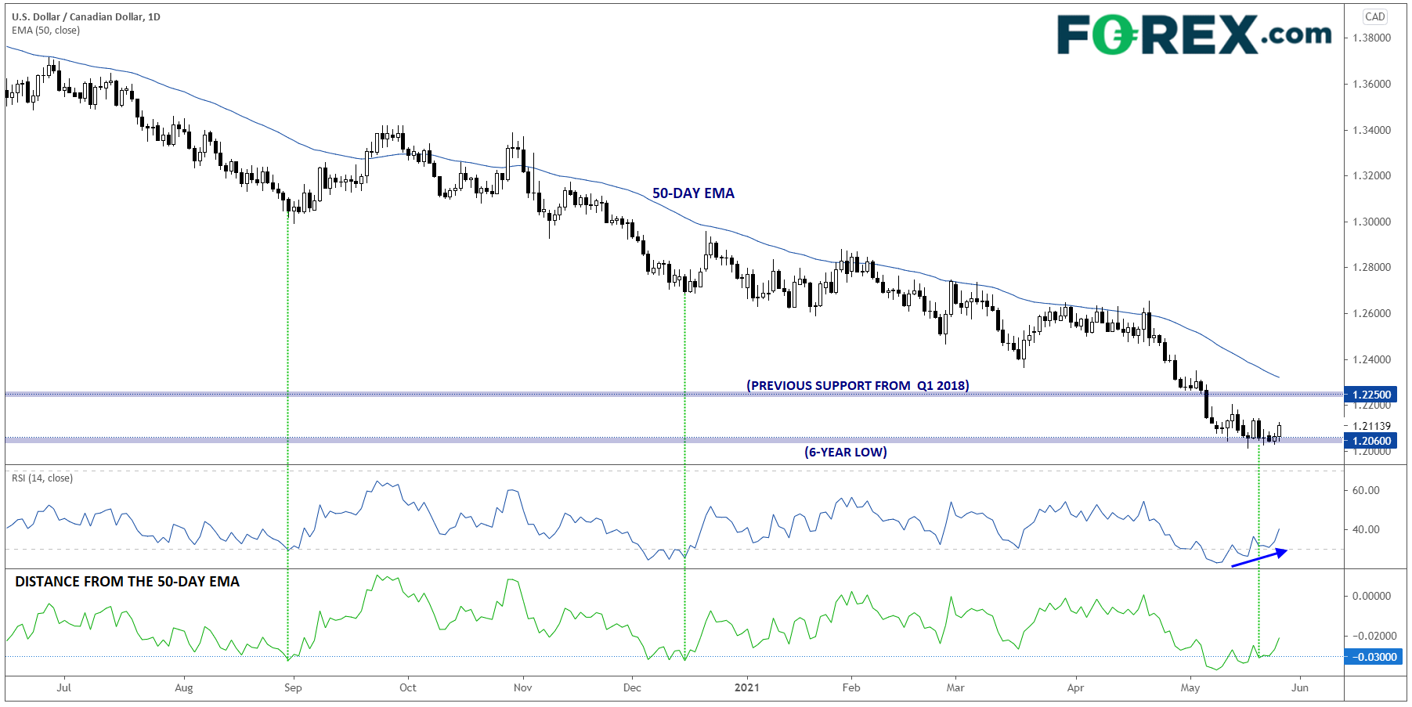Select the 50-DAY EMA annotation text
1412x707 pixels.
[693, 193]
